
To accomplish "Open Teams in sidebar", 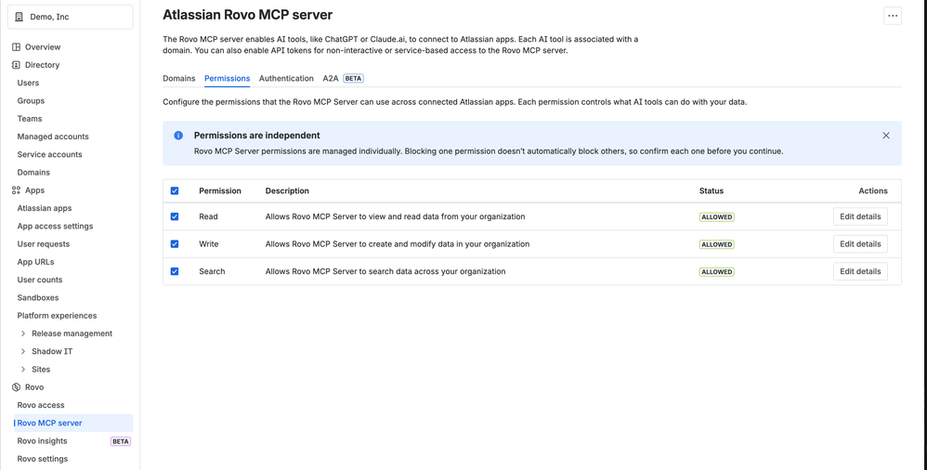I will tap(30, 119).
